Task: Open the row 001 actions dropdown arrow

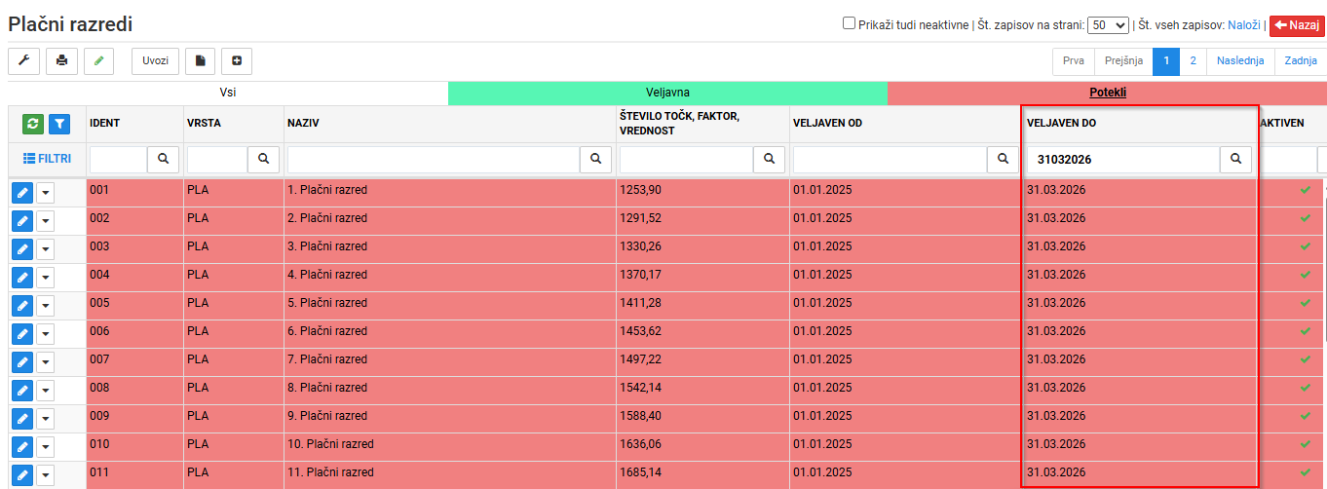Action: coord(47,192)
